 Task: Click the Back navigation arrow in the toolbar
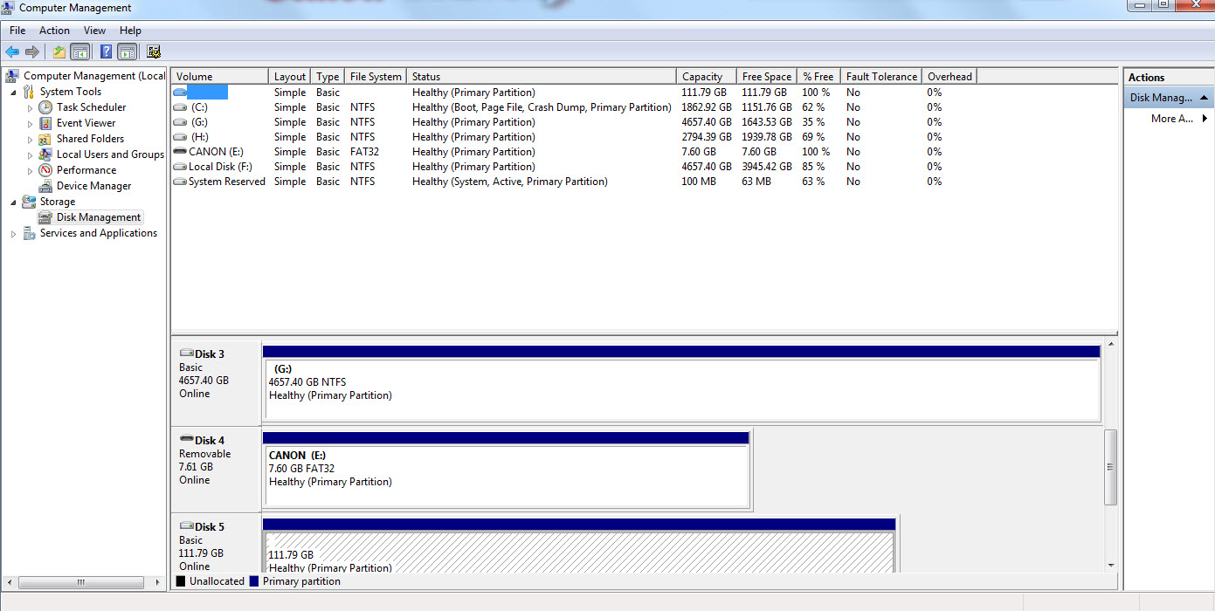pos(12,51)
